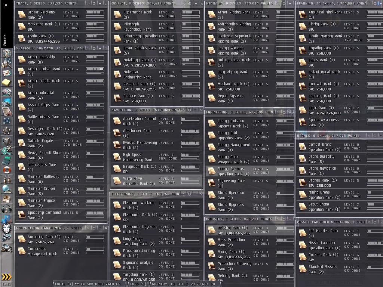Open the star Map constellation icon
The height and width of the screenshot is (287, 383).
click(6, 121)
